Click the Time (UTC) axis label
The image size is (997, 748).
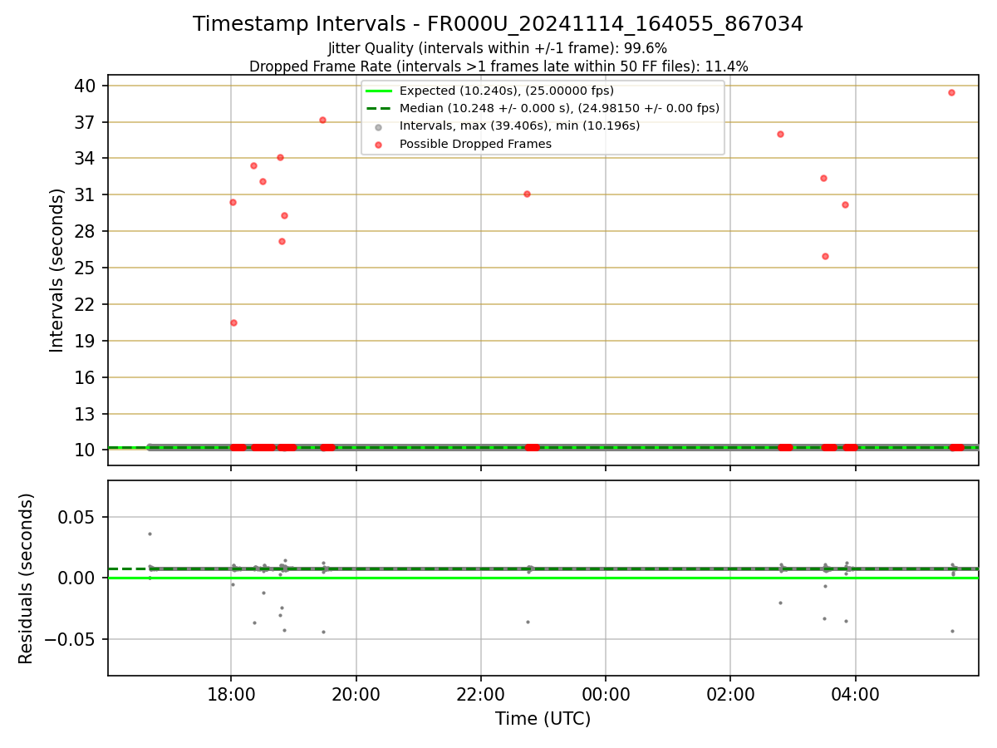543,719
